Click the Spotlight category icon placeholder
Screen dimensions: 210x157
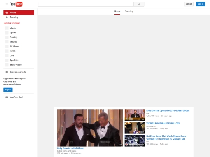tap(7, 60)
